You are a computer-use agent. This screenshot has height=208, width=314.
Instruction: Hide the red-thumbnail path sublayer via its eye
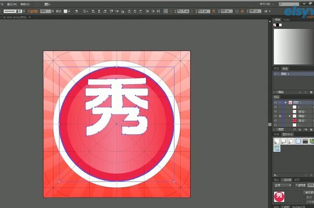click(276, 120)
